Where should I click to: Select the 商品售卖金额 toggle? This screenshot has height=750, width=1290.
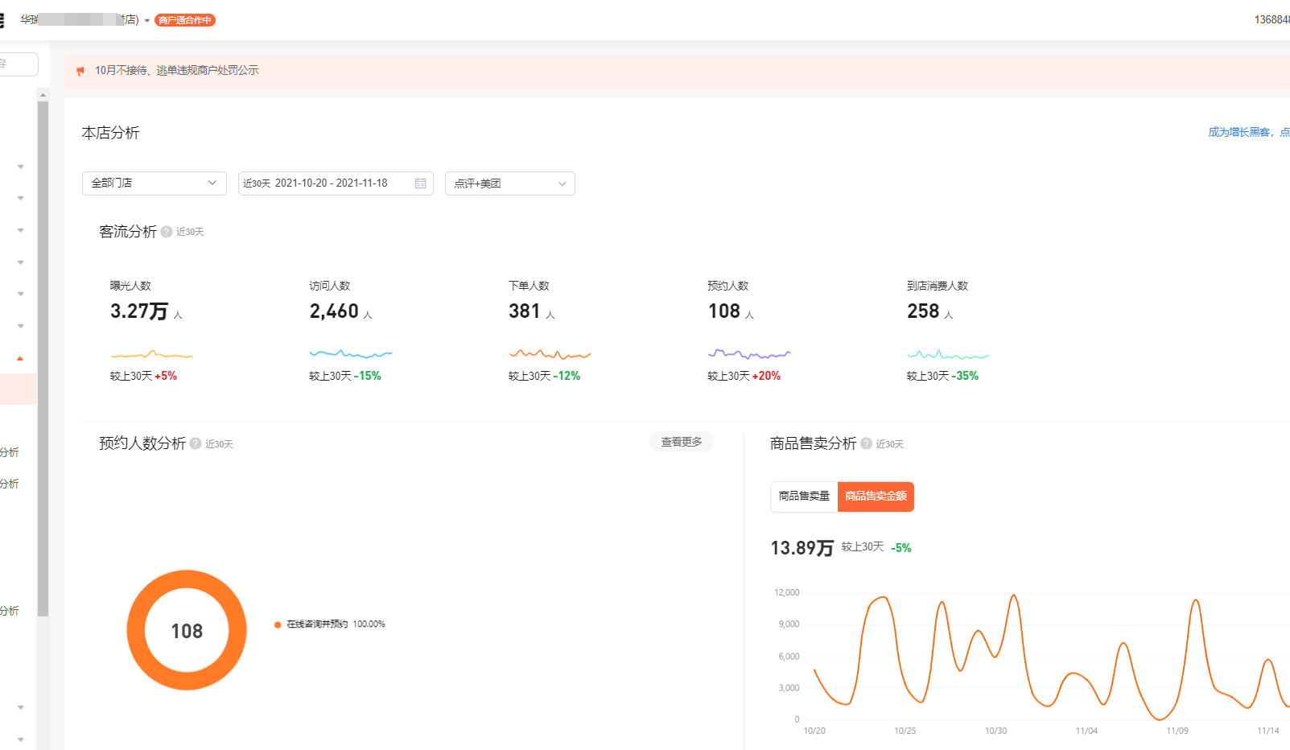pos(876,497)
